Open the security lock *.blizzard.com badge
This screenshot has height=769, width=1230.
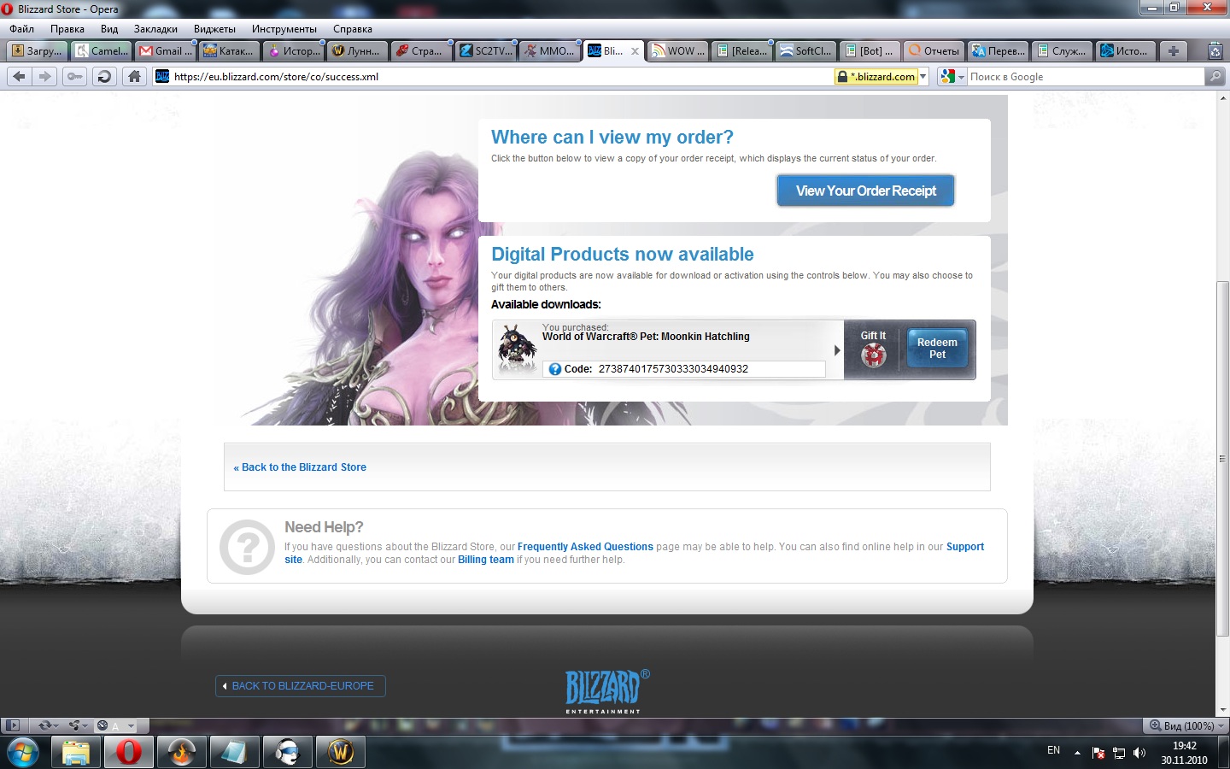pyautogui.click(x=876, y=77)
